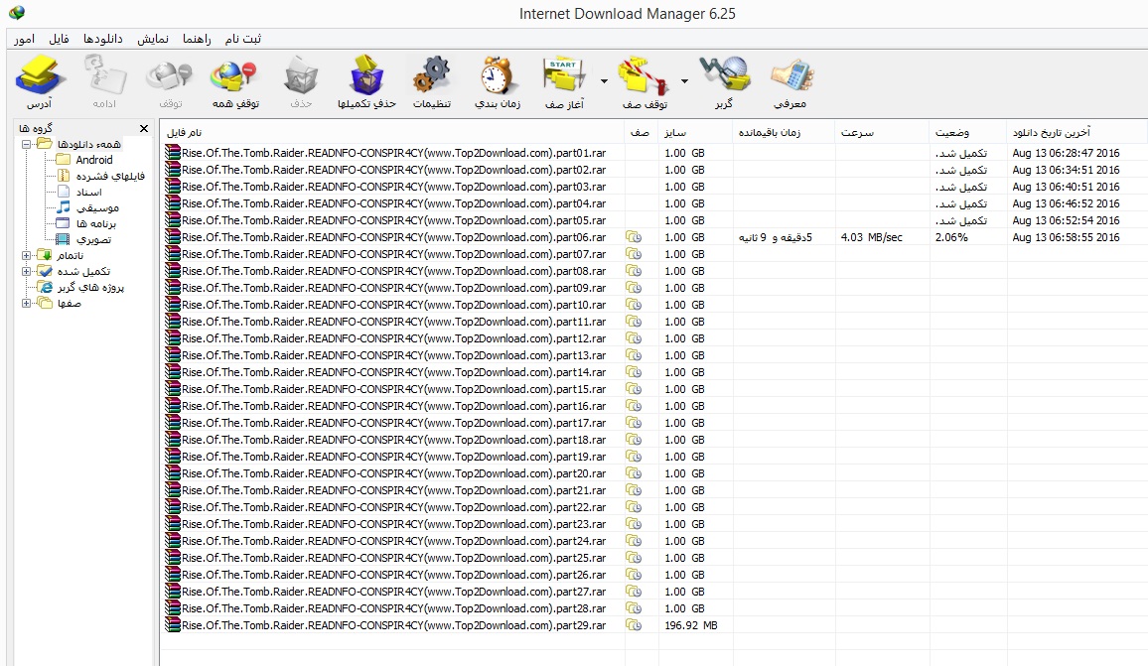Click the Stop (توقف) toolbar icon
This screenshot has height=666, width=1148.
click(x=169, y=75)
